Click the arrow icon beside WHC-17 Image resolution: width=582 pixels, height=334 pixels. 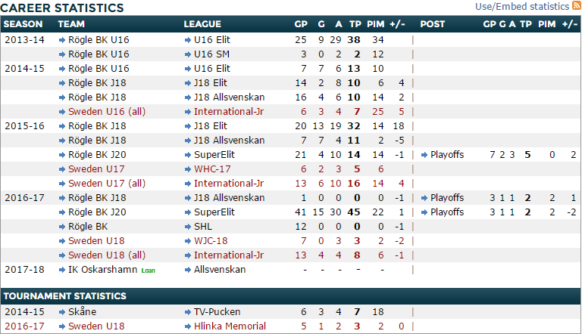point(187,169)
